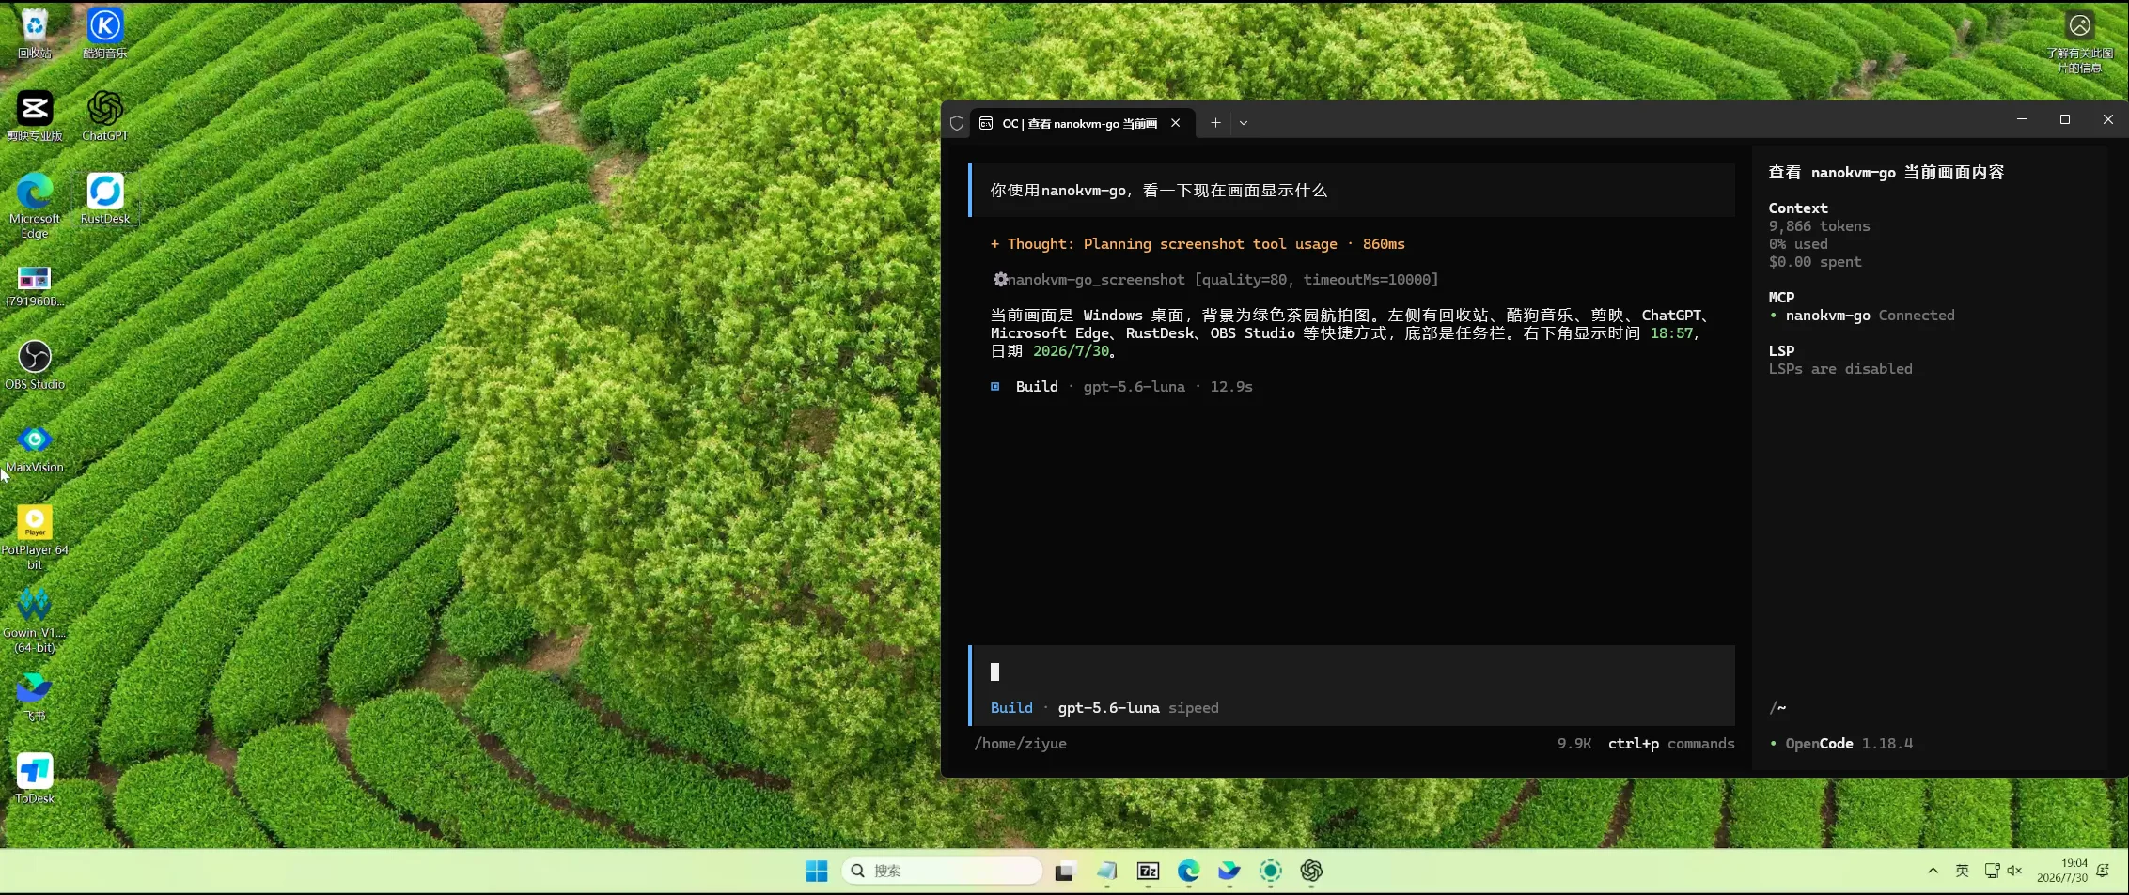Expand the Thought: Planning screenshot tool usage line

click(1198, 244)
